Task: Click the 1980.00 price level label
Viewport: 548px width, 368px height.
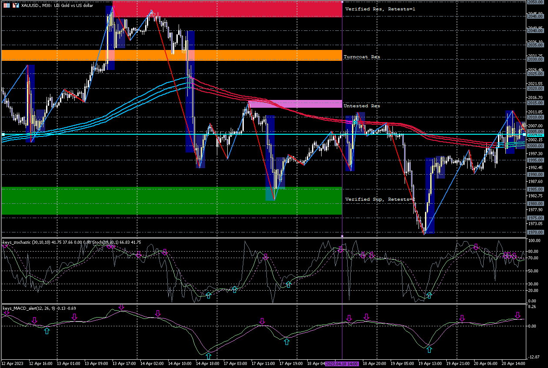Action: pos(536,204)
